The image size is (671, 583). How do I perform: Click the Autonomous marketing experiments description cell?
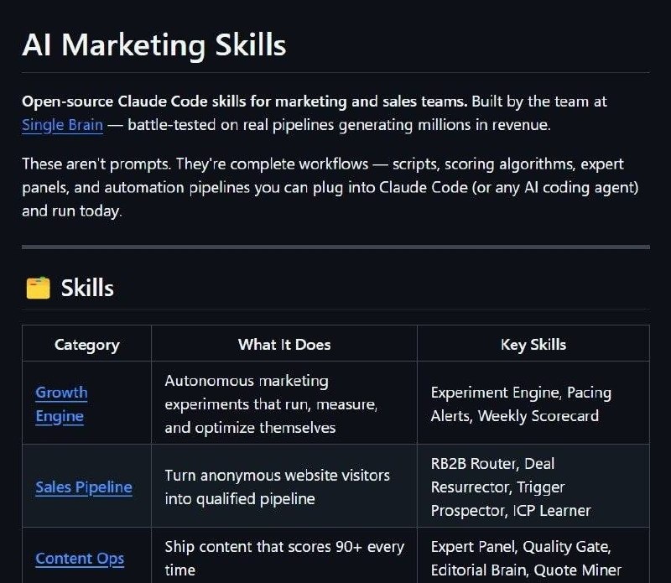tap(284, 403)
